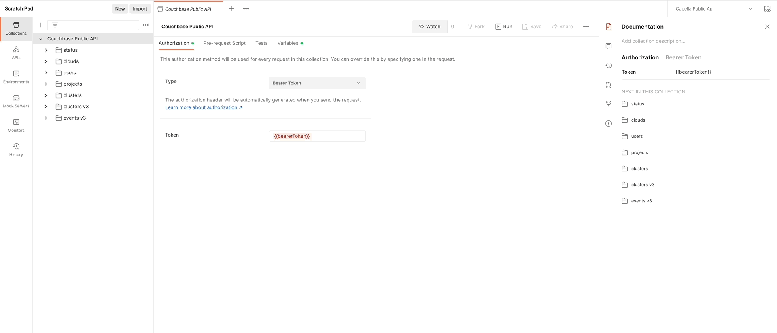Open the Pull requests icon in the right rail
This screenshot has width=777, height=333.
(609, 85)
